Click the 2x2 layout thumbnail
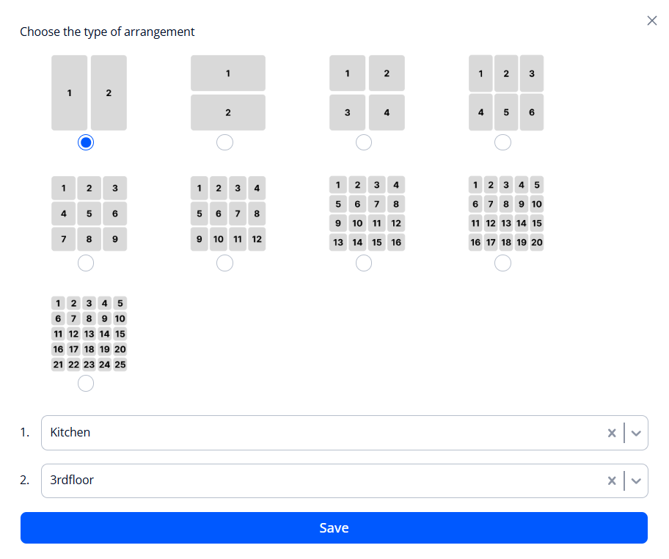This screenshot has height=559, width=669. [367, 92]
